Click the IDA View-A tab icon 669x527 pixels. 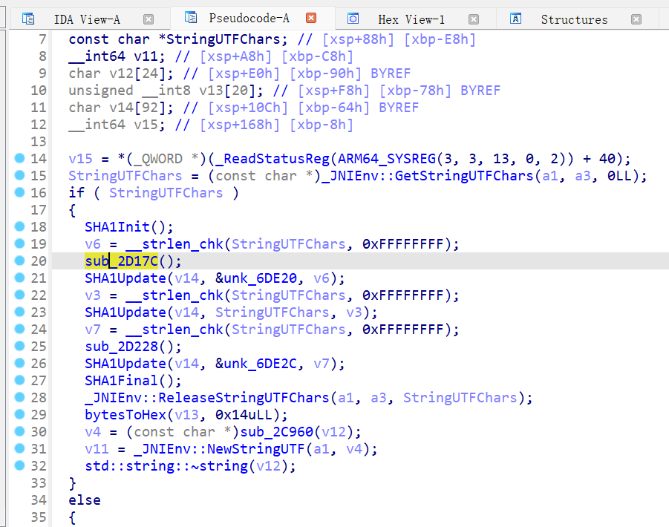coord(28,19)
